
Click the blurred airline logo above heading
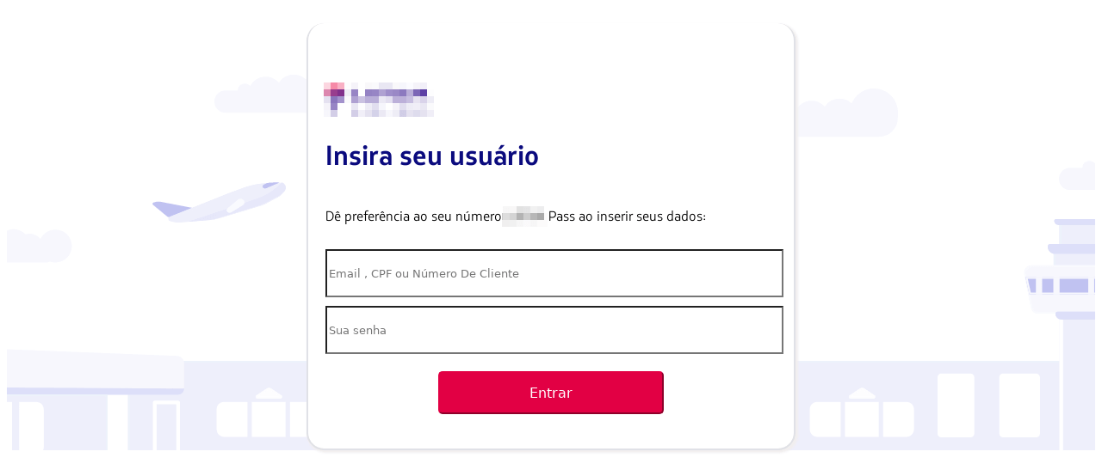tap(379, 100)
